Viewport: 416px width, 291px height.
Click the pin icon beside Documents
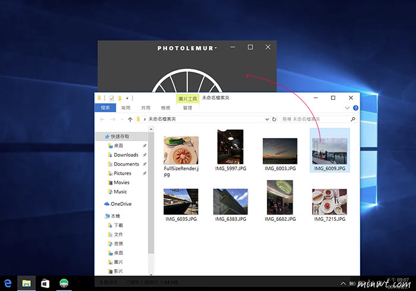coord(144,164)
